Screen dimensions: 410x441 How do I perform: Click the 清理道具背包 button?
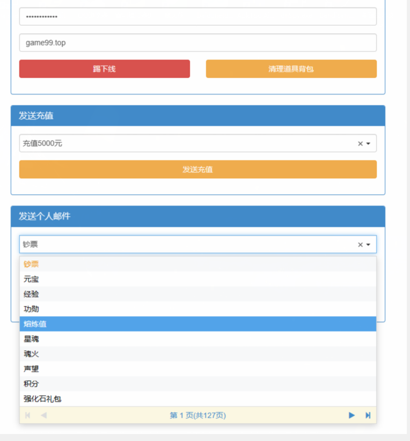click(291, 69)
